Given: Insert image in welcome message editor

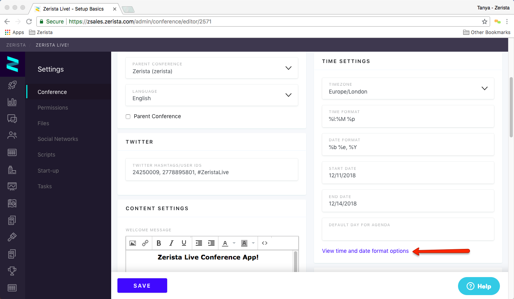Looking at the screenshot, I should click(133, 243).
